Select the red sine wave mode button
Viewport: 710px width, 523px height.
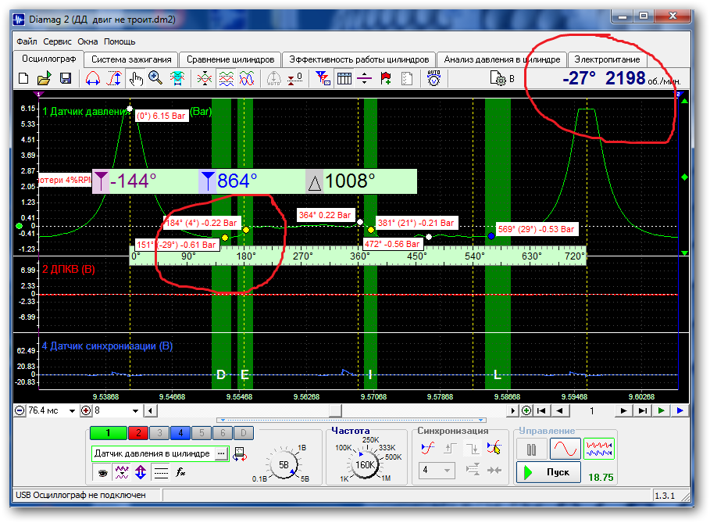point(565,450)
